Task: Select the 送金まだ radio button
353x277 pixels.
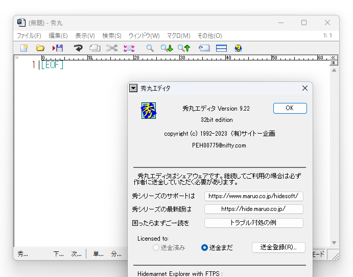Action: pos(217,248)
